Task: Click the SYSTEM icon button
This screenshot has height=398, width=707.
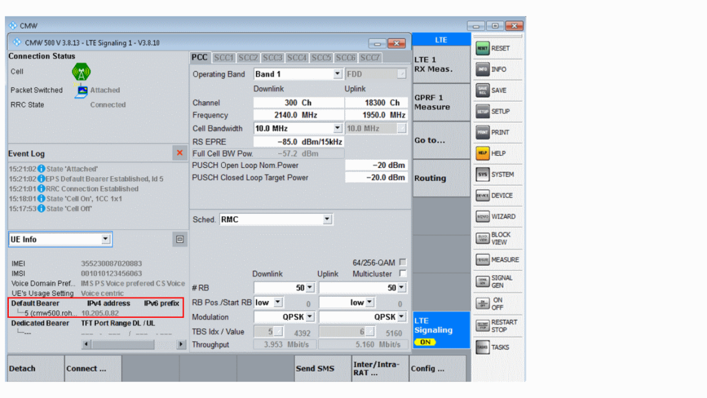Action: [x=482, y=174]
